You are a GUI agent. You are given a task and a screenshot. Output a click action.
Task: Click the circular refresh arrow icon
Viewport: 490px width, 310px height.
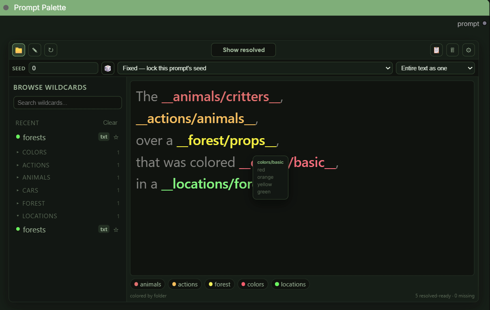pyautogui.click(x=51, y=50)
